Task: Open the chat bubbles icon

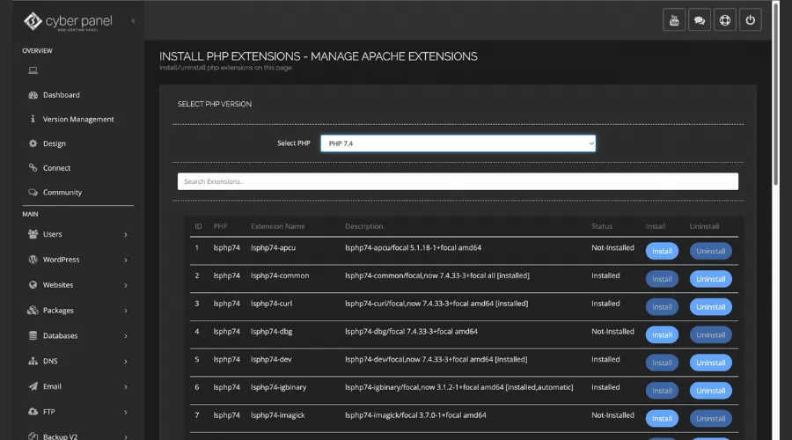Action: click(700, 20)
